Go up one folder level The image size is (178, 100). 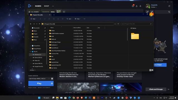click(x=39, y=24)
